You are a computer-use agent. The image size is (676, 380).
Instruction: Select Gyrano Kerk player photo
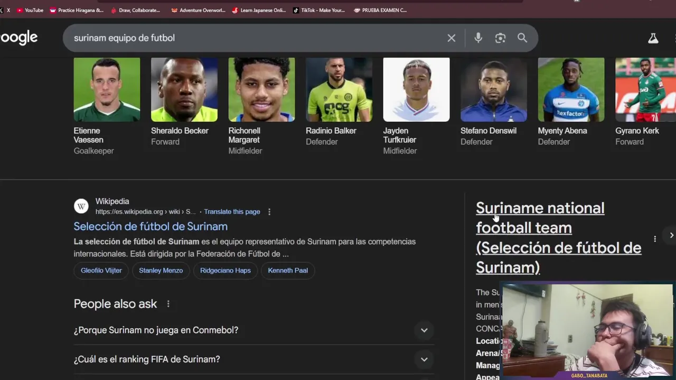pos(645,90)
